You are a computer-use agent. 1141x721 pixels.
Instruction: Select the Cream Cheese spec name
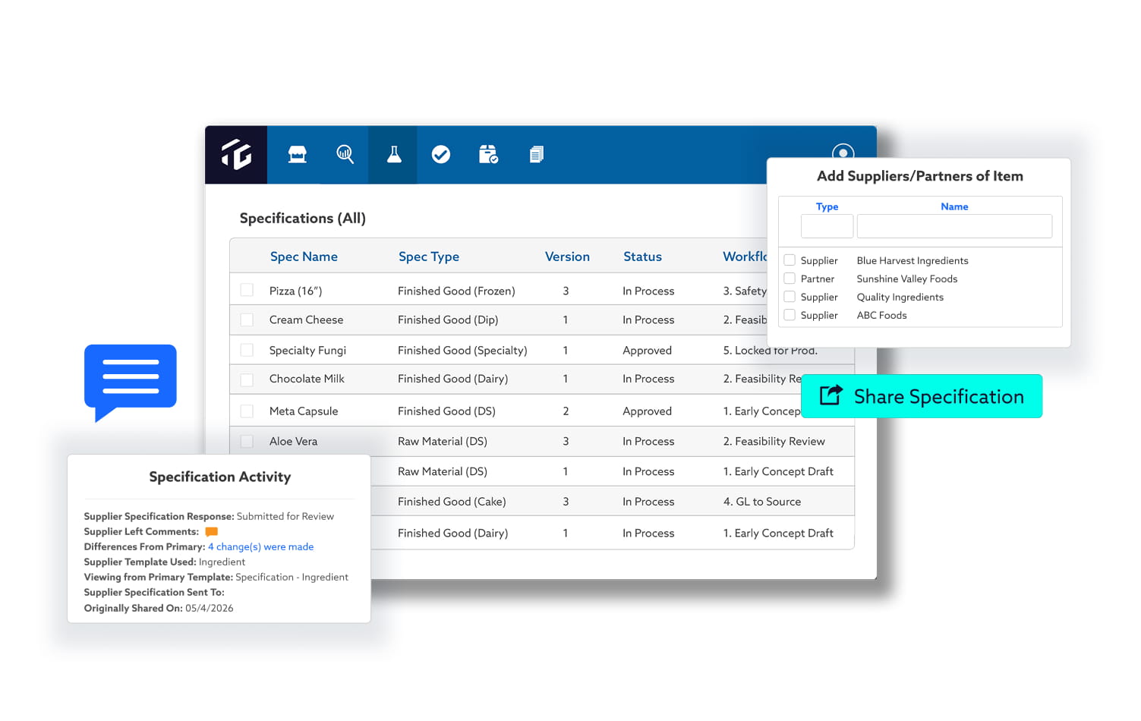pyautogui.click(x=306, y=320)
